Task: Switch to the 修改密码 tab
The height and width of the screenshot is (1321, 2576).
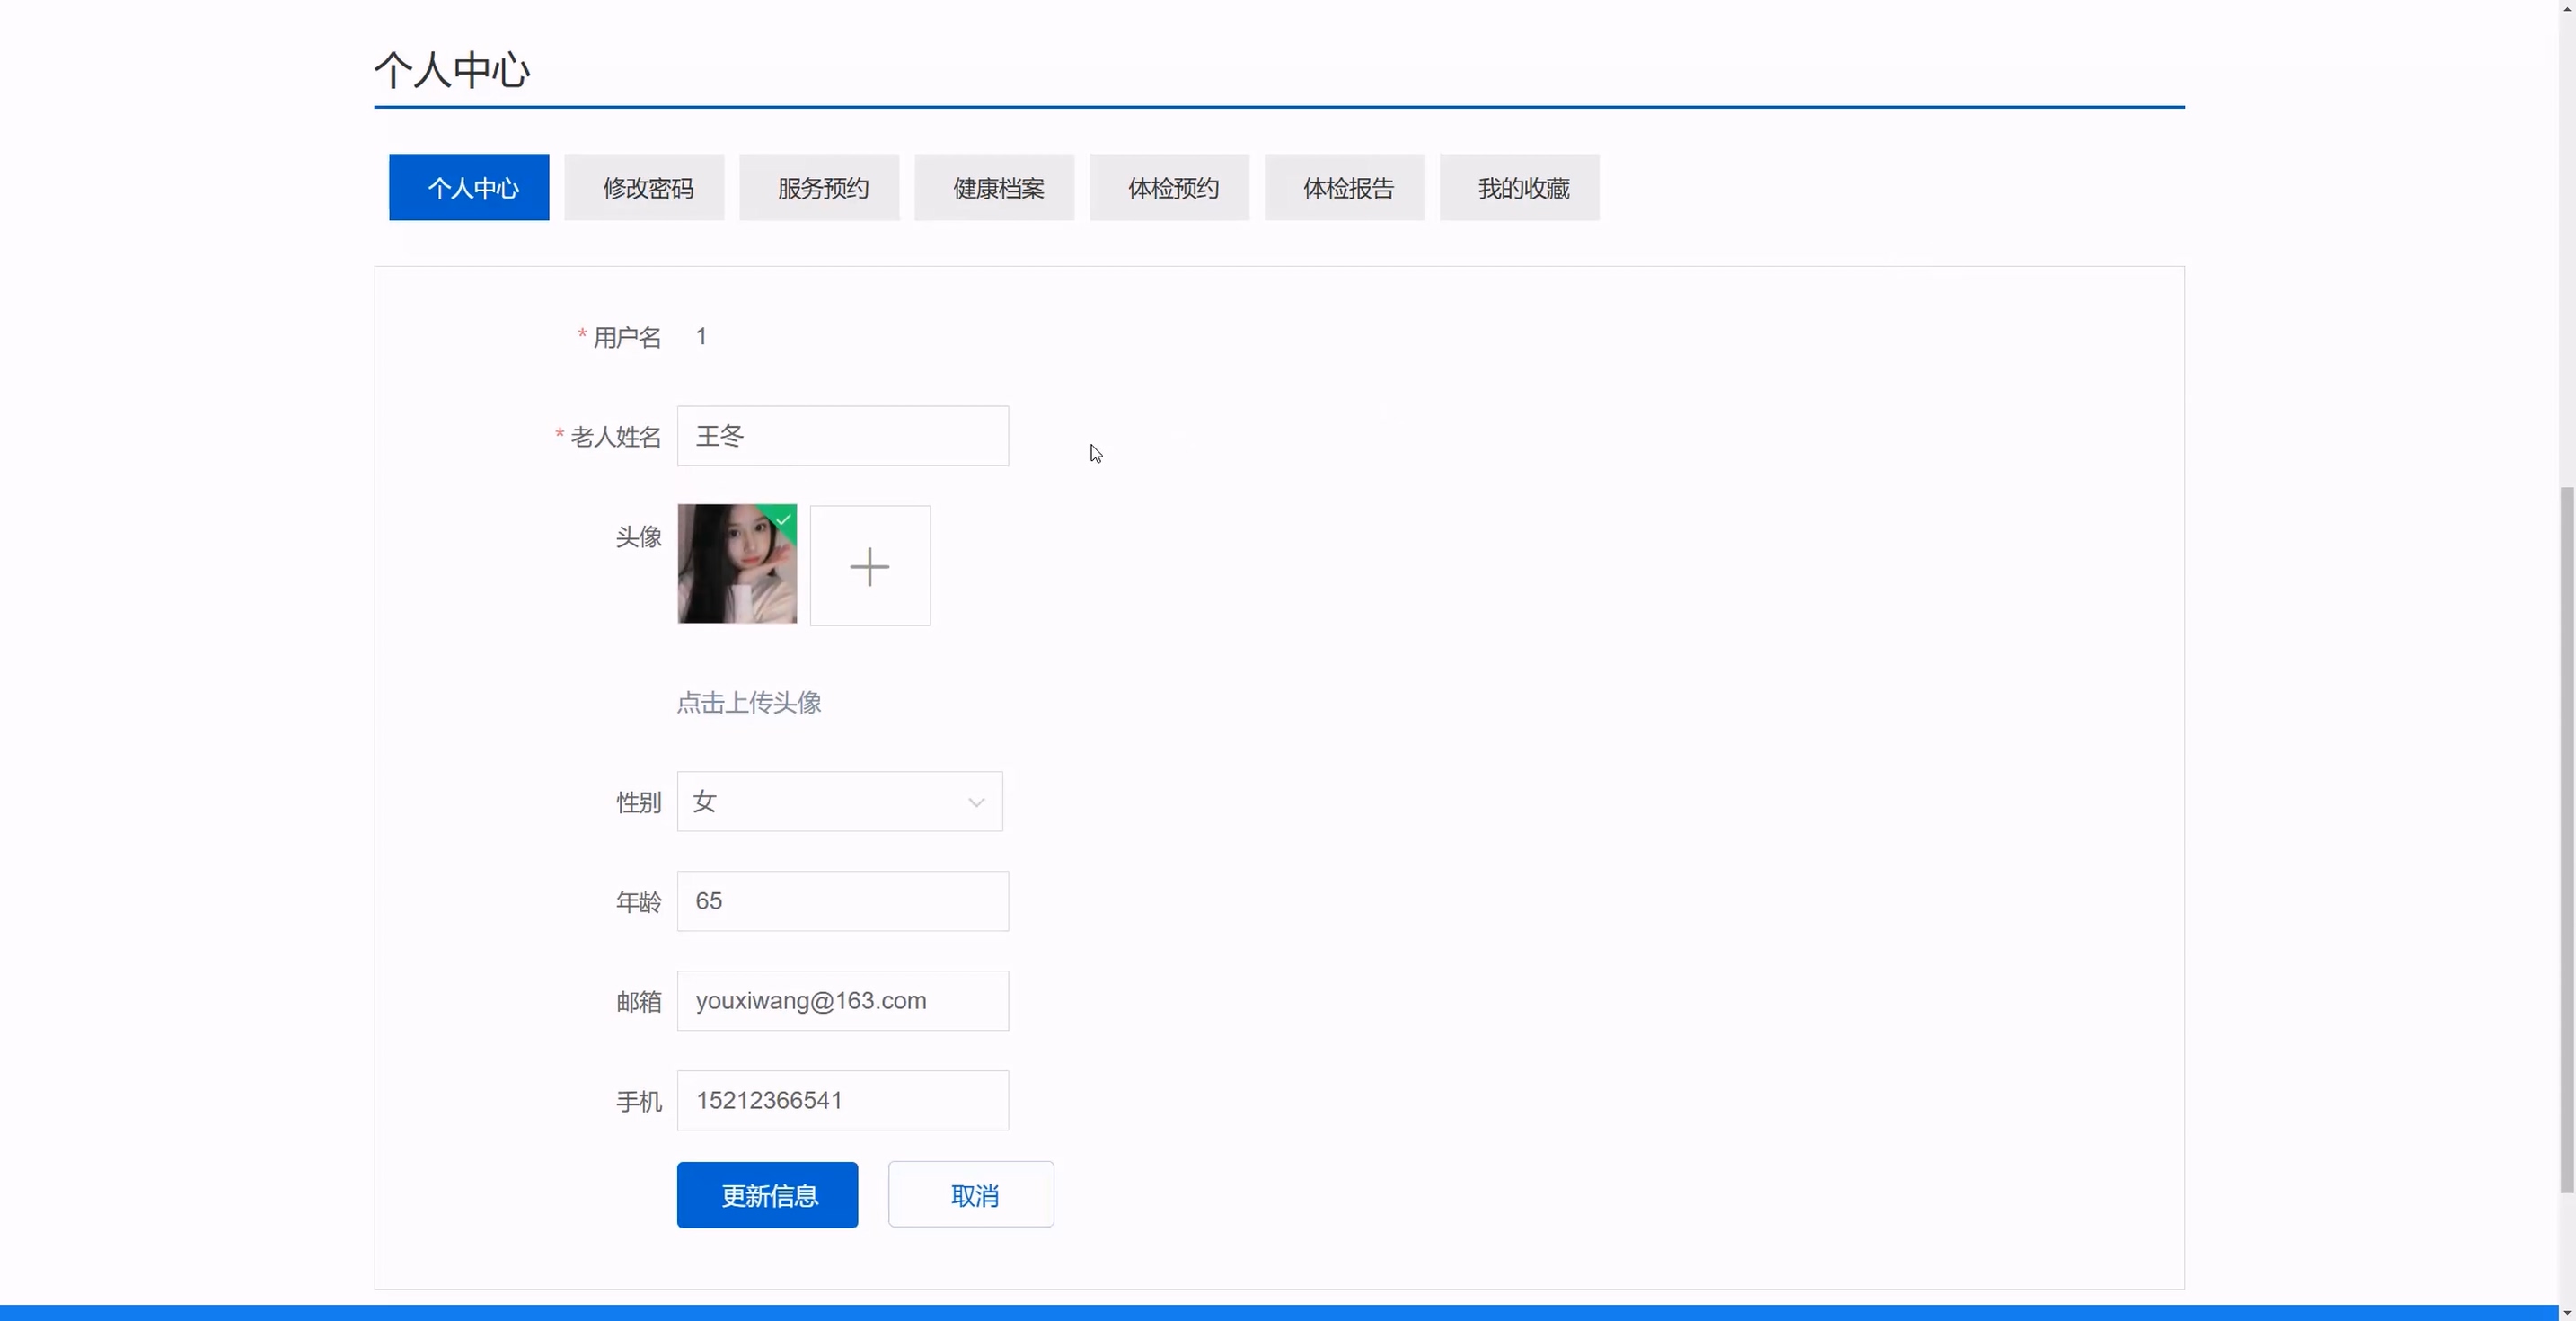Action: tap(645, 188)
